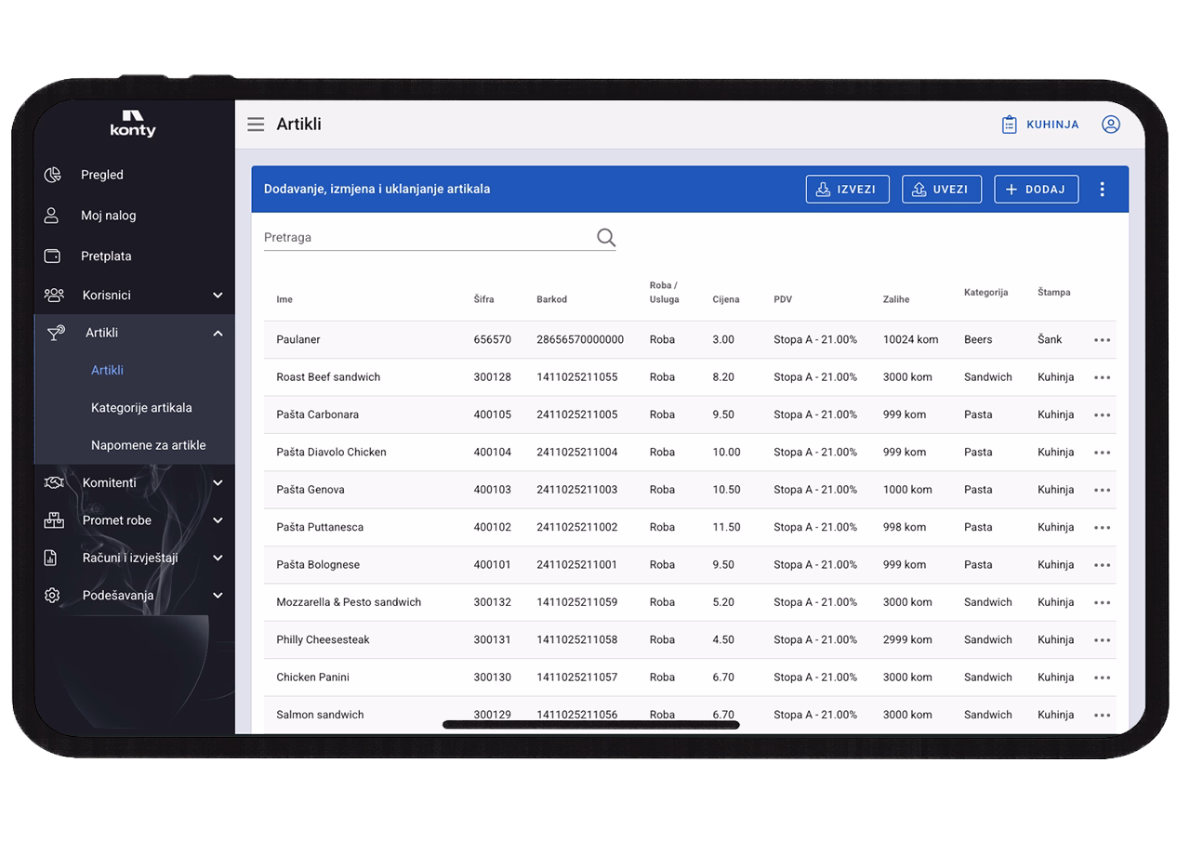Expand the Podešavanja chevron
Image resolution: width=1190 pixels, height=855 pixels.
click(x=218, y=596)
